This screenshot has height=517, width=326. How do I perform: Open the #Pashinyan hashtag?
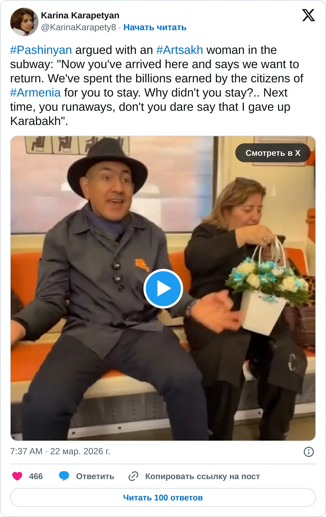pos(41,50)
